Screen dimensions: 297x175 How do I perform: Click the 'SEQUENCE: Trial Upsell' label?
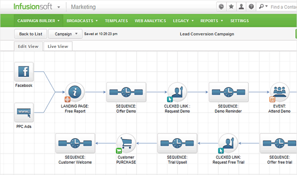point(177,160)
